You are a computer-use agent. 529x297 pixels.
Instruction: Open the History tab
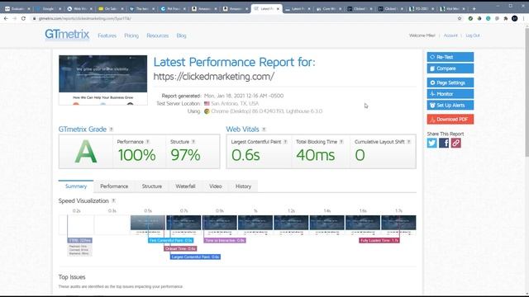point(243,186)
